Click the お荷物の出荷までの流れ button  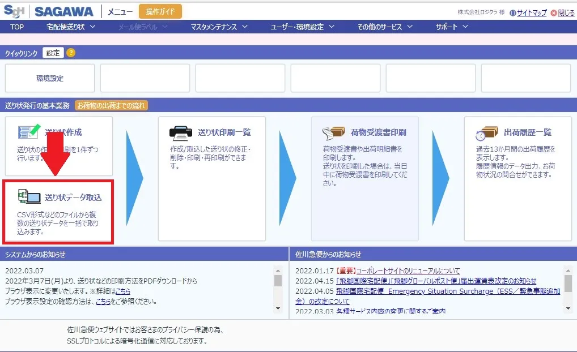111,105
